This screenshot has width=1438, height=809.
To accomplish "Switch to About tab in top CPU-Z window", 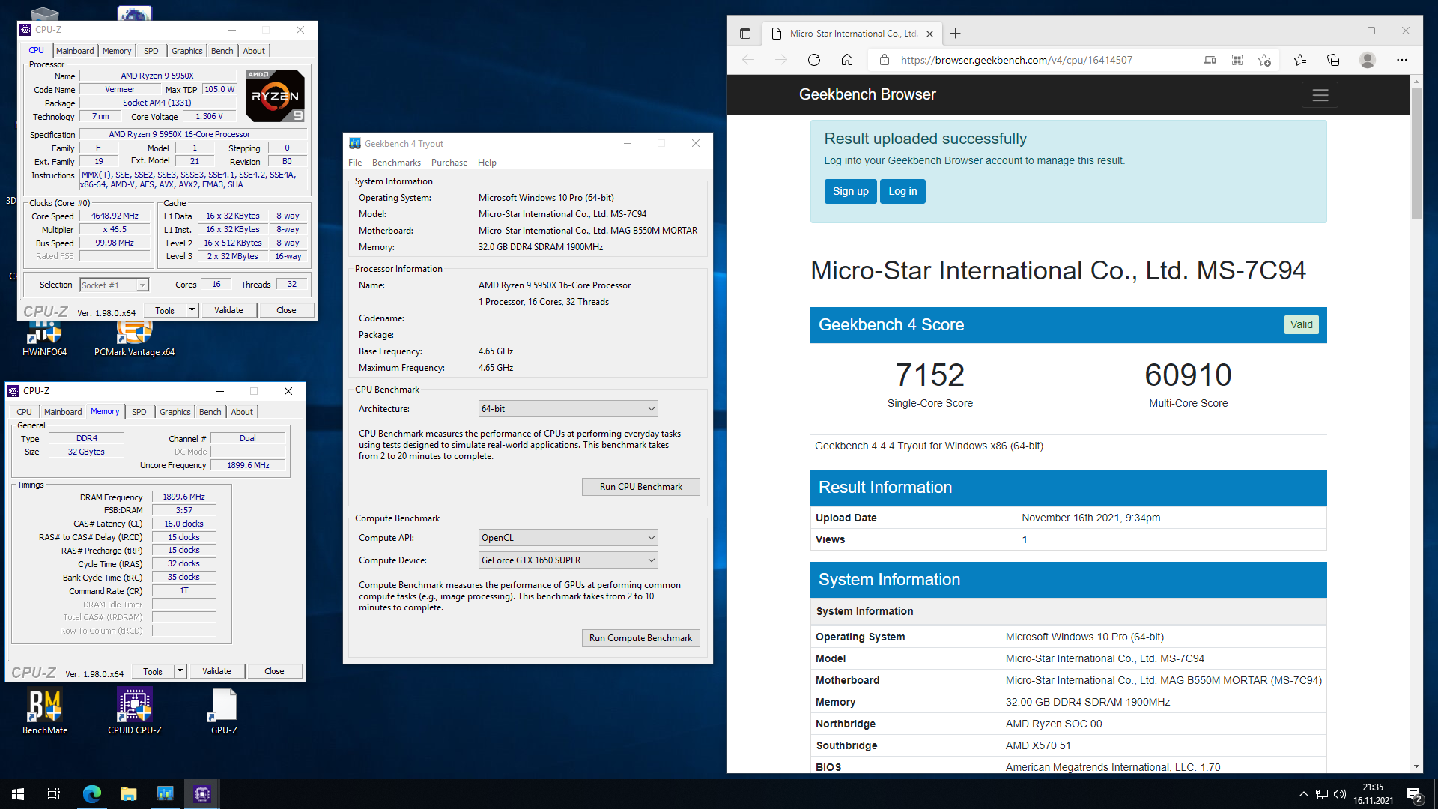I will pyautogui.click(x=254, y=51).
